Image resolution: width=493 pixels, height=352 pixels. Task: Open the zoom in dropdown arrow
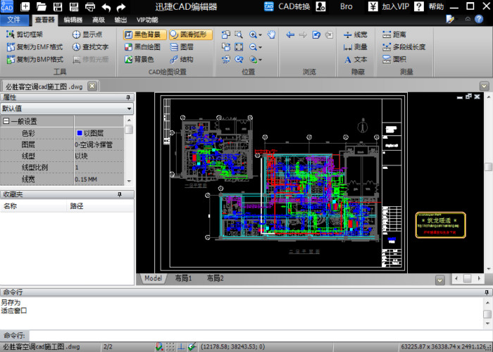(261, 34)
